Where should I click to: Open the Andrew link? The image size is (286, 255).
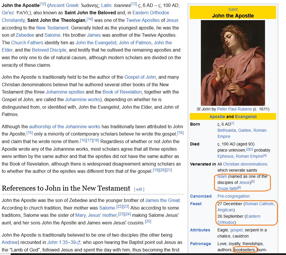click(x=10, y=242)
